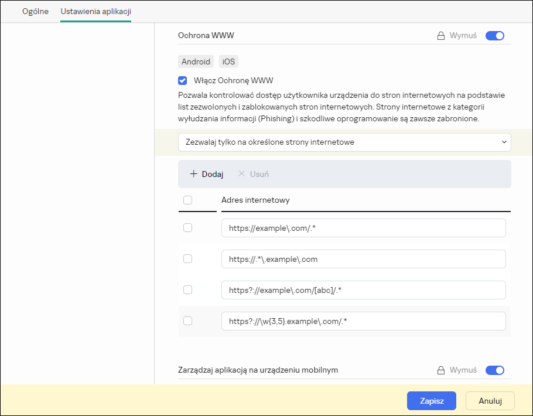
Task: Uncheck the Włącz Ochronę WWW checkbox
Action: coord(183,81)
